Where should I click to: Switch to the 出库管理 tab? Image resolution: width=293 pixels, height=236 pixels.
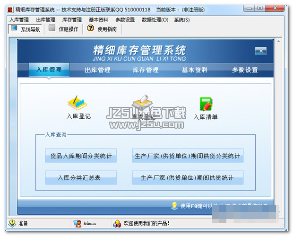point(97,70)
